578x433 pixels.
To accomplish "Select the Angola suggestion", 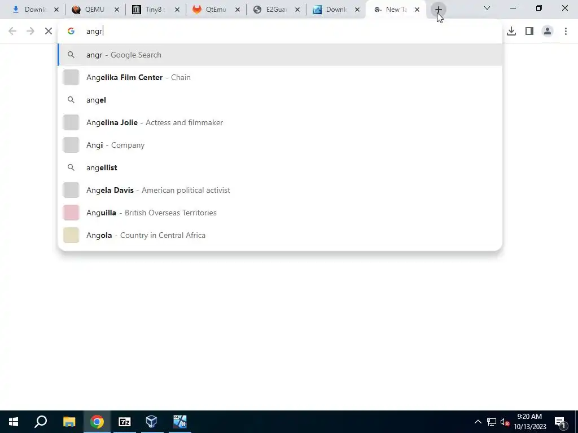I will pos(280,235).
